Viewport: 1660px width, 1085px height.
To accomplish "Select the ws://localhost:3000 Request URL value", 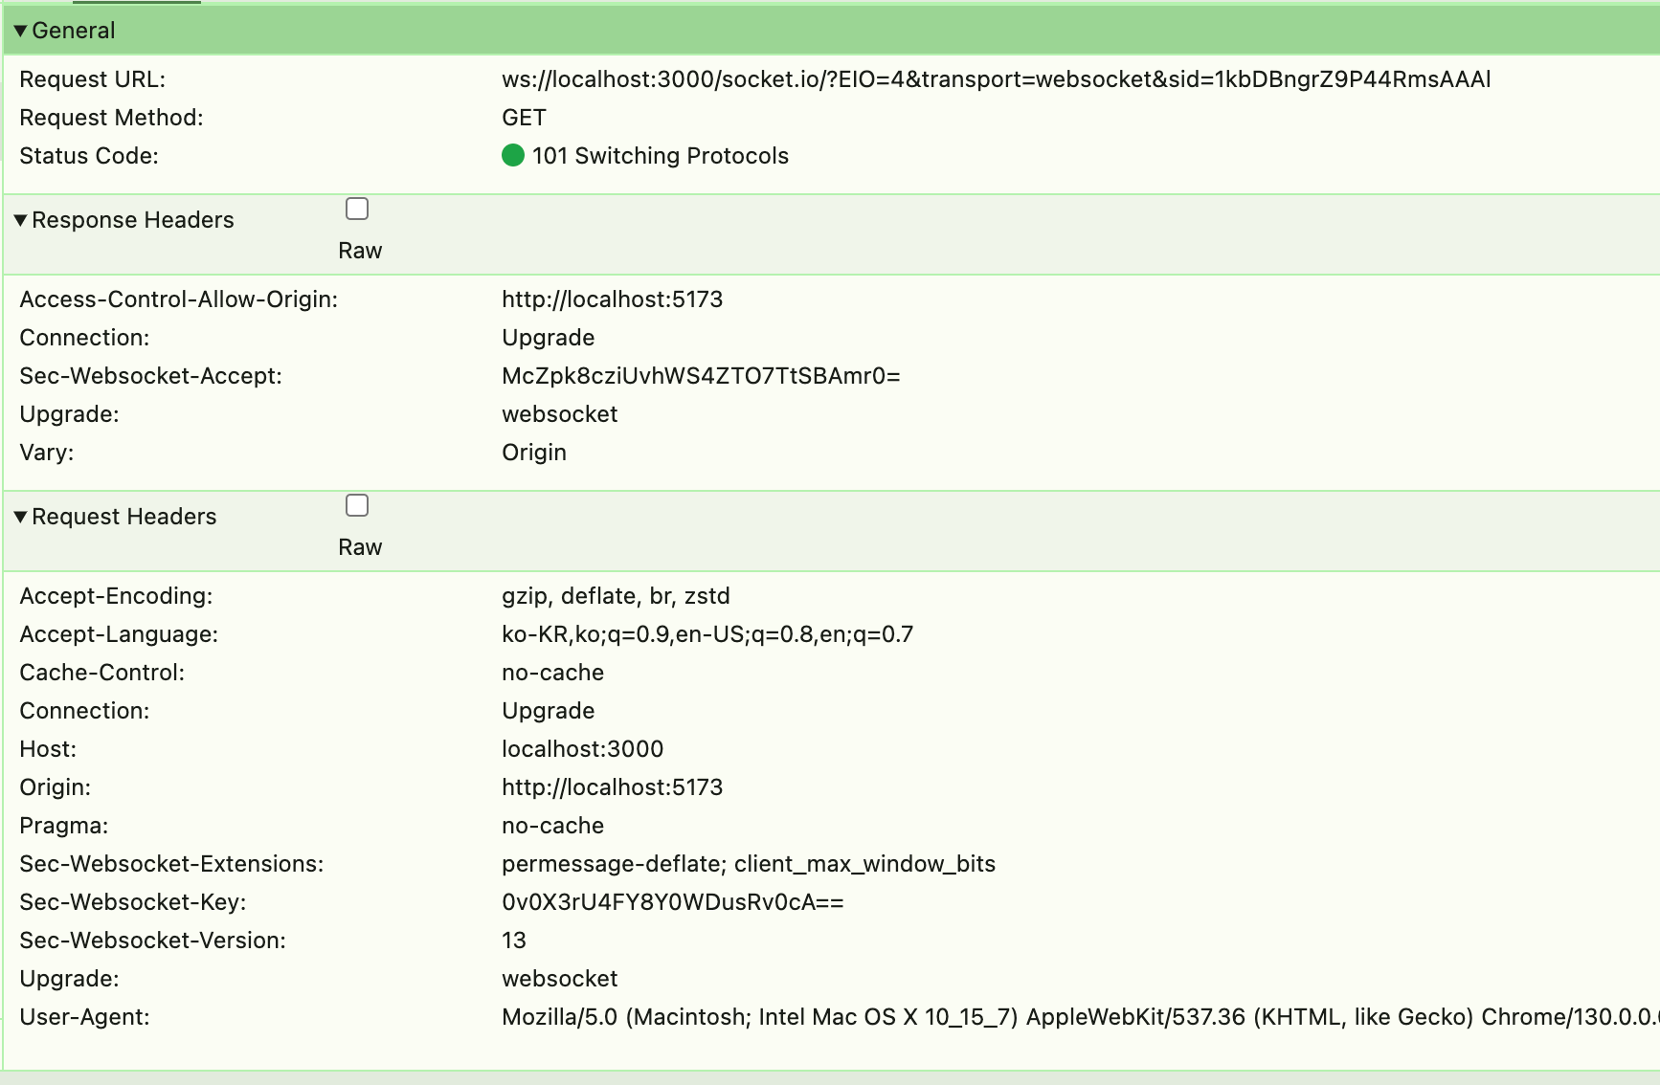I will pyautogui.click(x=996, y=79).
